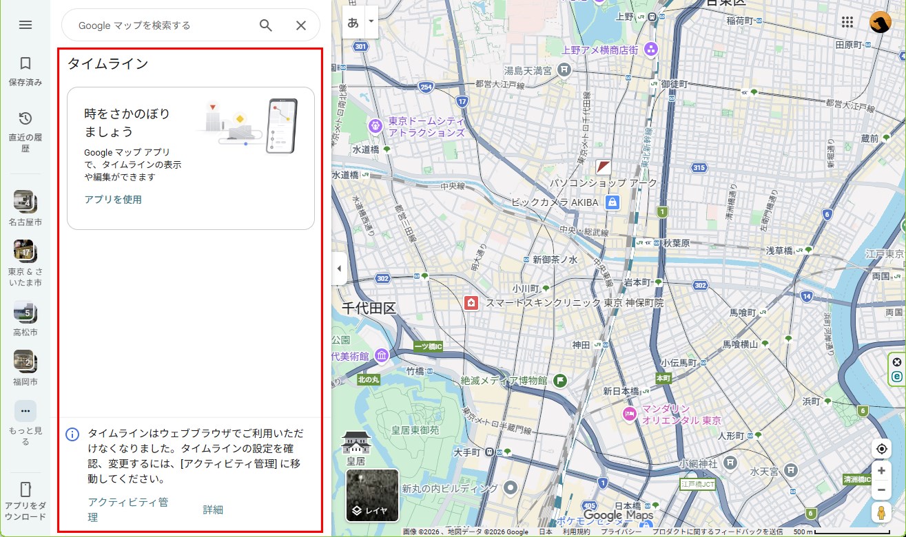The width and height of the screenshot is (906, 537).
Task: Click the プライバシー footer link
Action: point(621,532)
